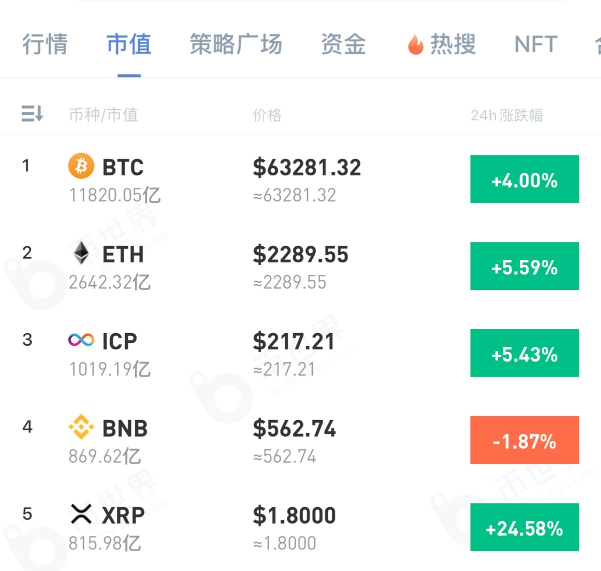Tap the sort order icon
Viewport: 601px width, 571px height.
[x=32, y=113]
